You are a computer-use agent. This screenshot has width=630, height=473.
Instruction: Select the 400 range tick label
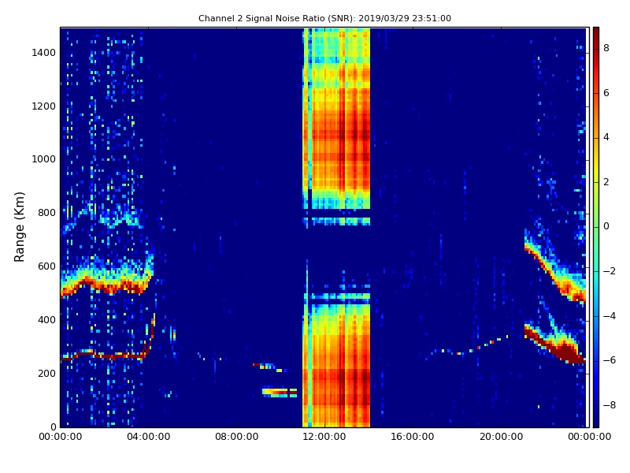[47, 320]
